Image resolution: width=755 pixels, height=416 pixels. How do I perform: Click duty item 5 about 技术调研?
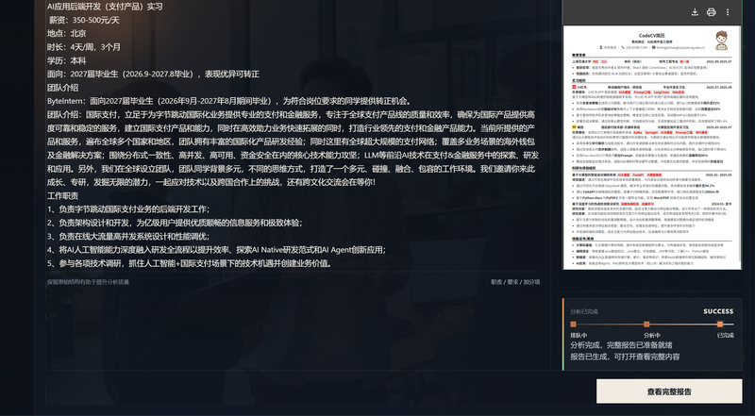click(190, 263)
